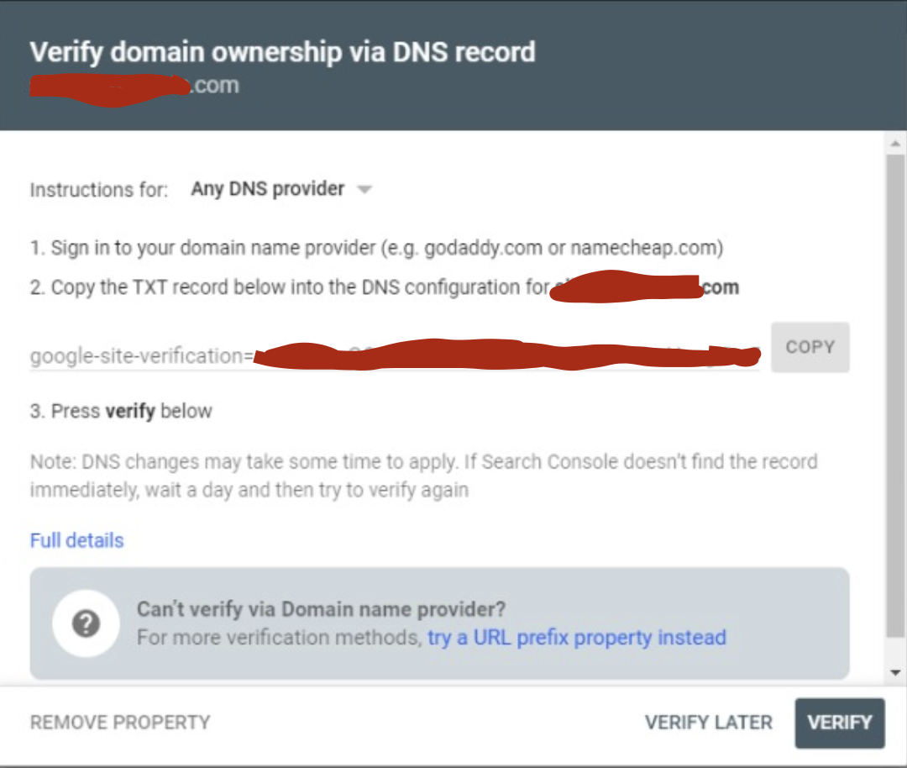Image resolution: width=907 pixels, height=768 pixels.
Task: Choose VERIFY LATER
Action: 709,723
